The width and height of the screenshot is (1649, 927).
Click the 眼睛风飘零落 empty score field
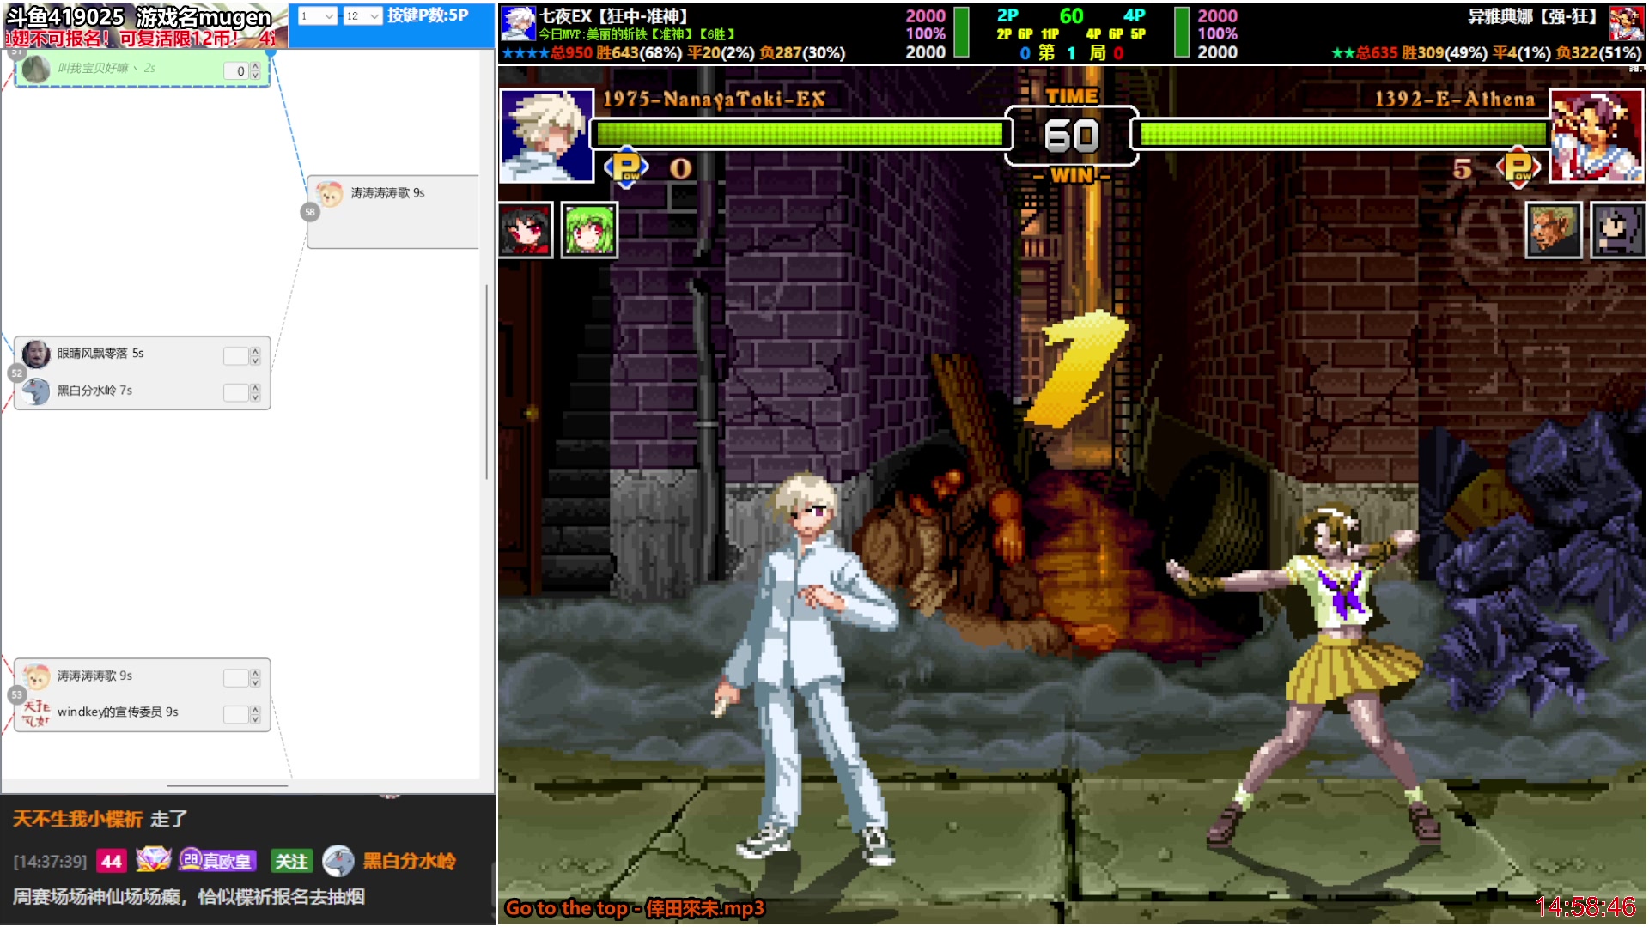[x=236, y=356]
